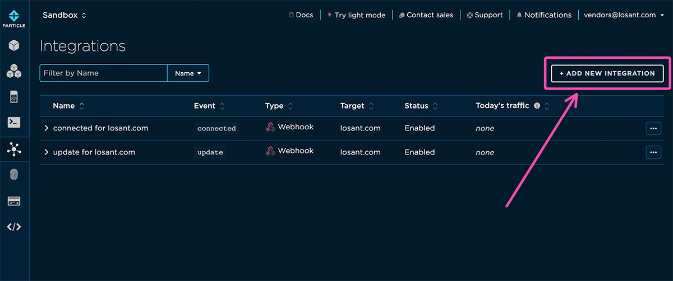The image size is (673, 281).
Task: Open the SIM cards sidebar icon
Action: click(14, 96)
